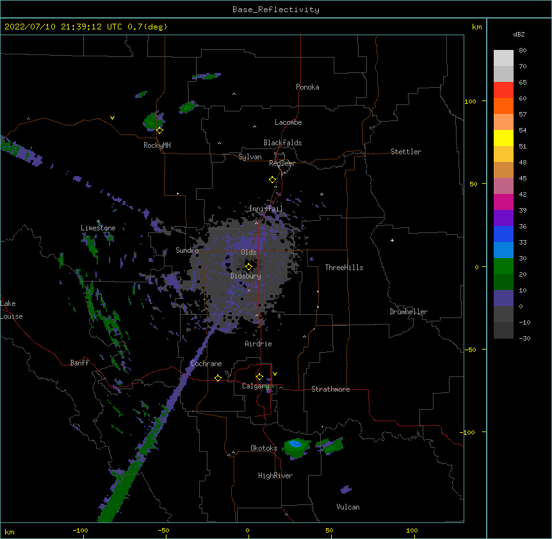
Task: Click the Banff label
Action: pos(79,363)
